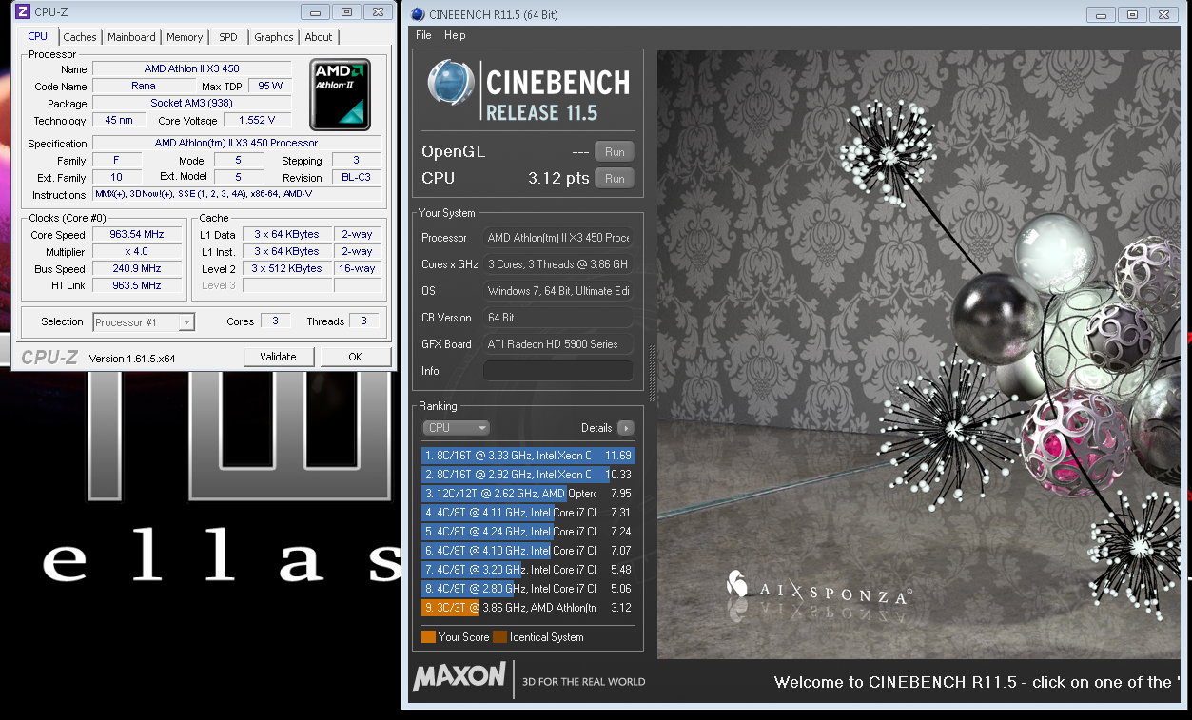1192x720 pixels.
Task: Switch to the SPD tab
Action: coord(228,37)
